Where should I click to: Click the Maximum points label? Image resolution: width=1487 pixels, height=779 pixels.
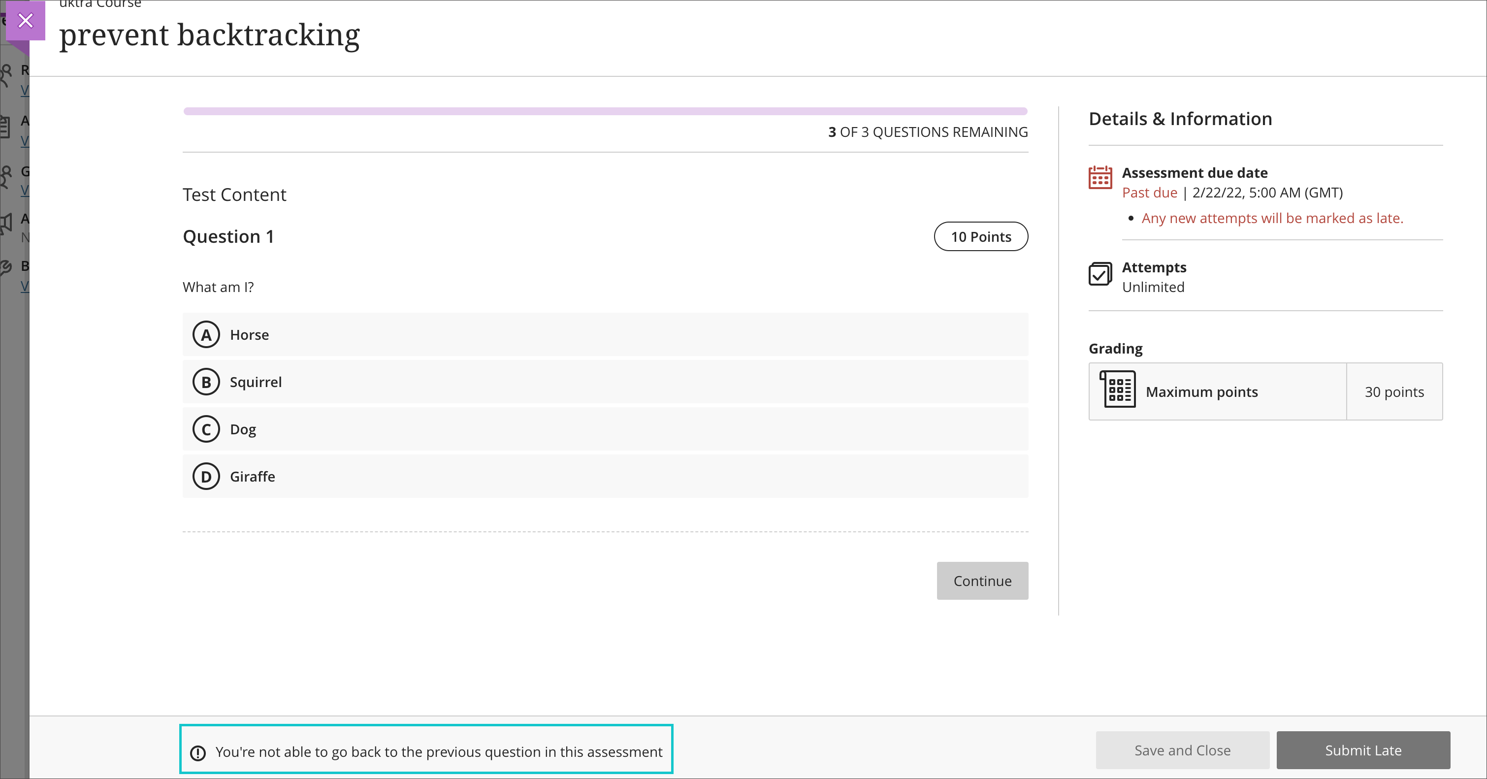[x=1201, y=391]
